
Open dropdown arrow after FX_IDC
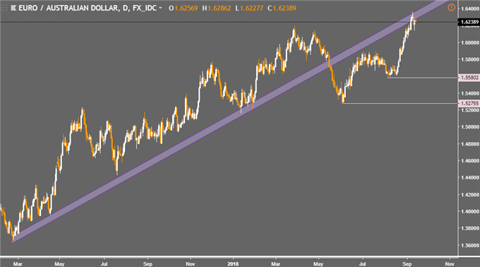click(x=160, y=8)
